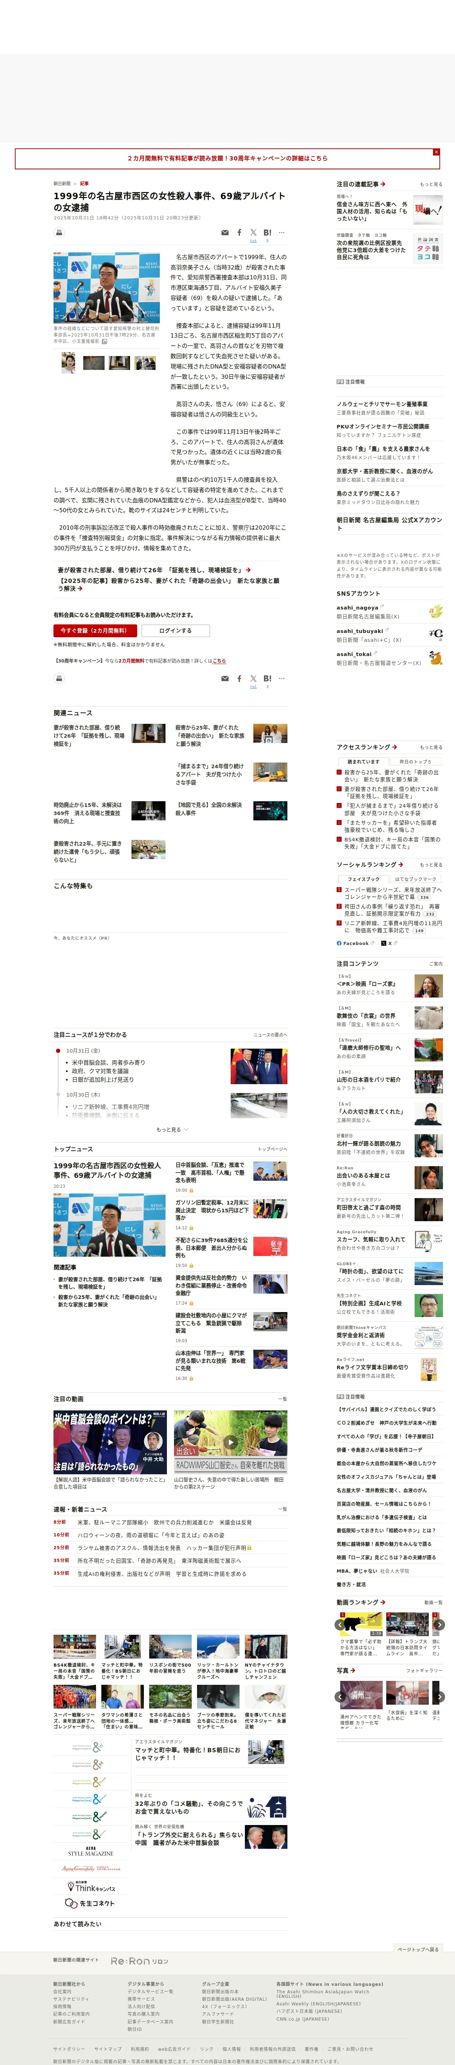
Task: Click 朝日新聞 breadcrumb link
Action: coord(62,184)
